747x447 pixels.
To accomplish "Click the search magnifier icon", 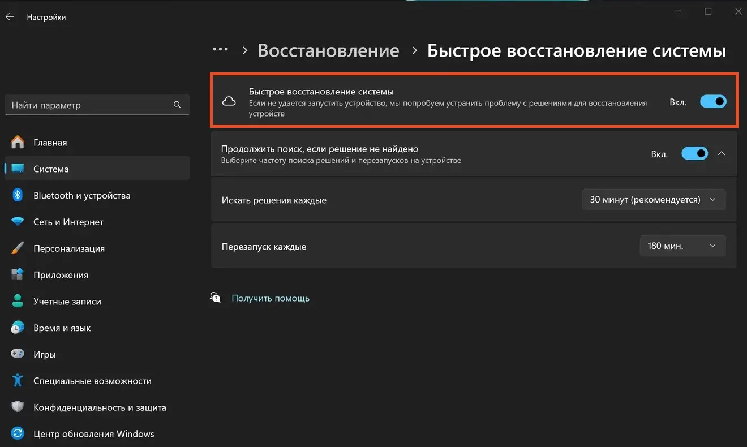I will [x=177, y=105].
